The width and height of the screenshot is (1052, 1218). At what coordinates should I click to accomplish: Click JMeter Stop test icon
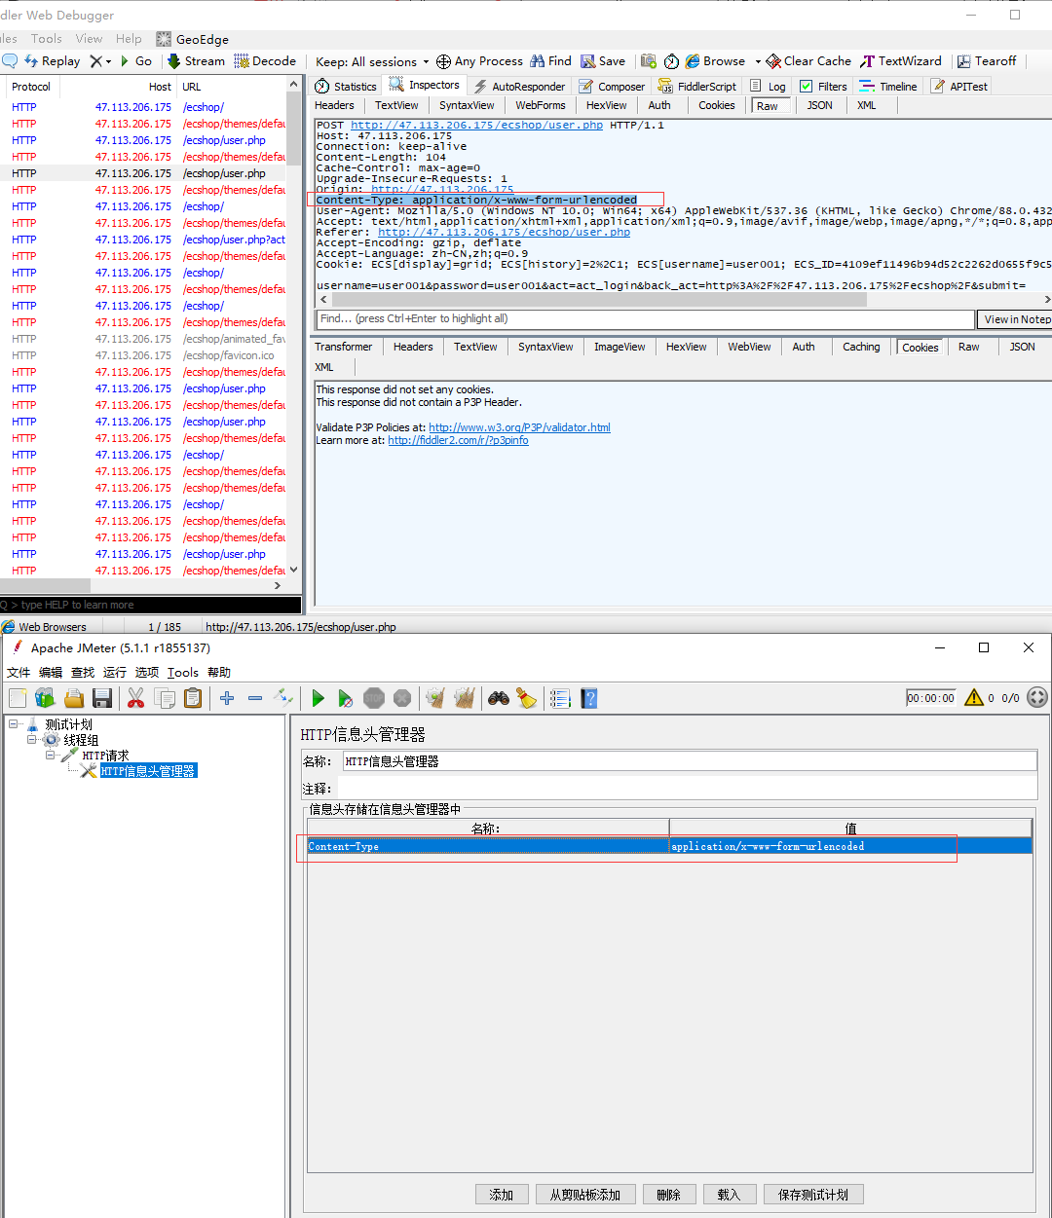374,698
